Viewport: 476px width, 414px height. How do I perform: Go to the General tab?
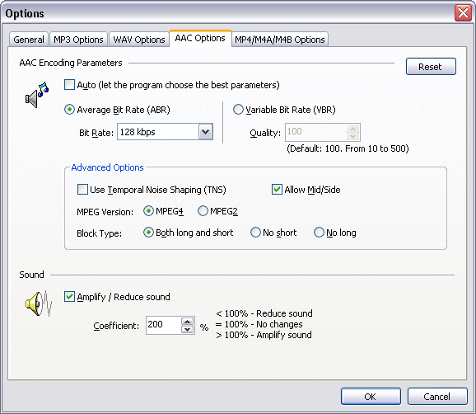point(29,40)
